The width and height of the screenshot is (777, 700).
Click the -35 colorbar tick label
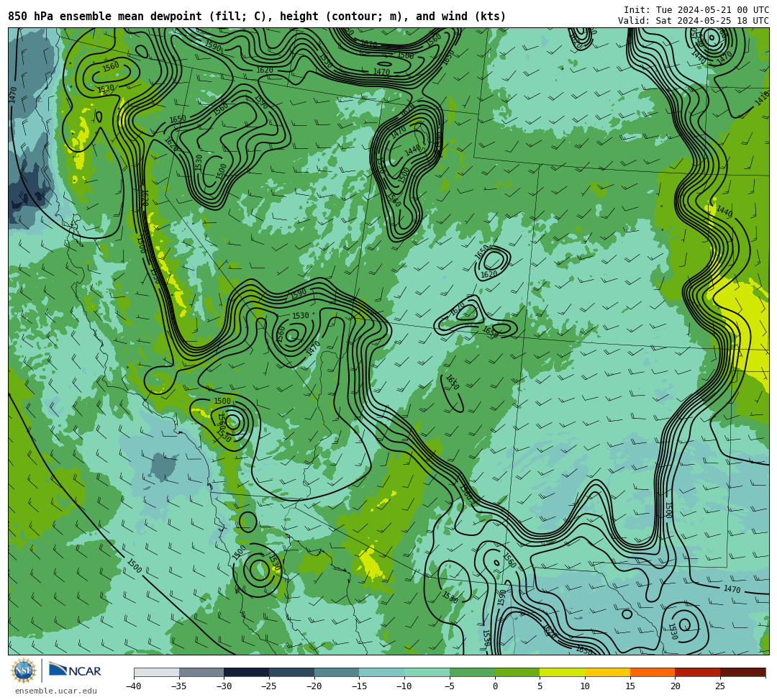[x=179, y=686]
